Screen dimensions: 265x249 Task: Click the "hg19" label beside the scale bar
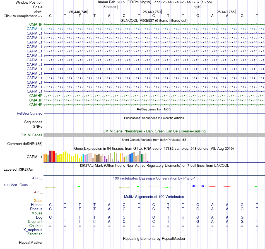[x=197, y=7]
